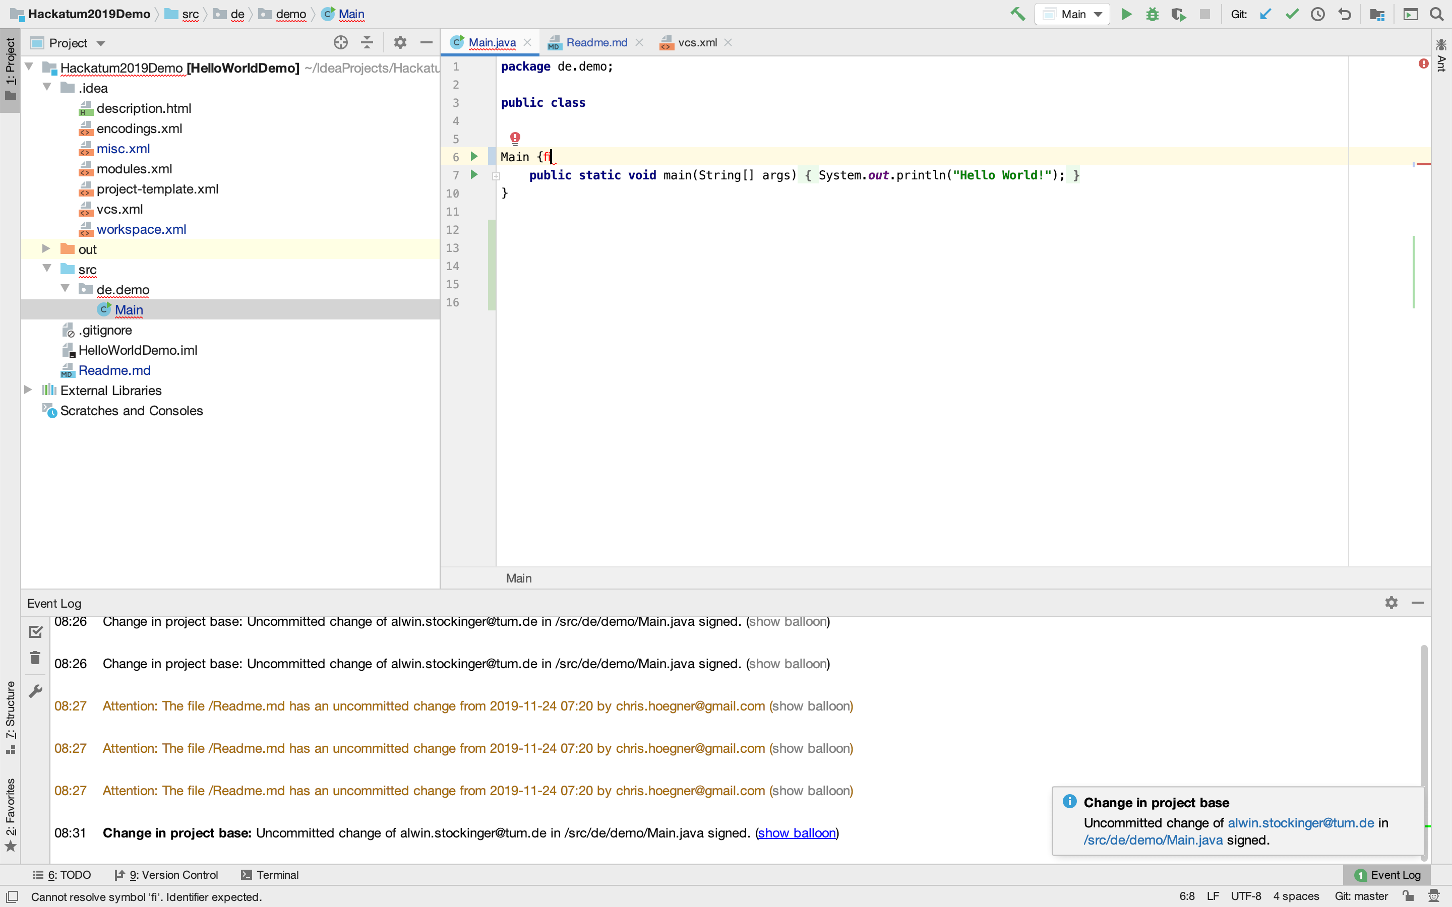Click the Git update project arrow
Image resolution: width=1452 pixels, height=907 pixels.
coord(1265,14)
